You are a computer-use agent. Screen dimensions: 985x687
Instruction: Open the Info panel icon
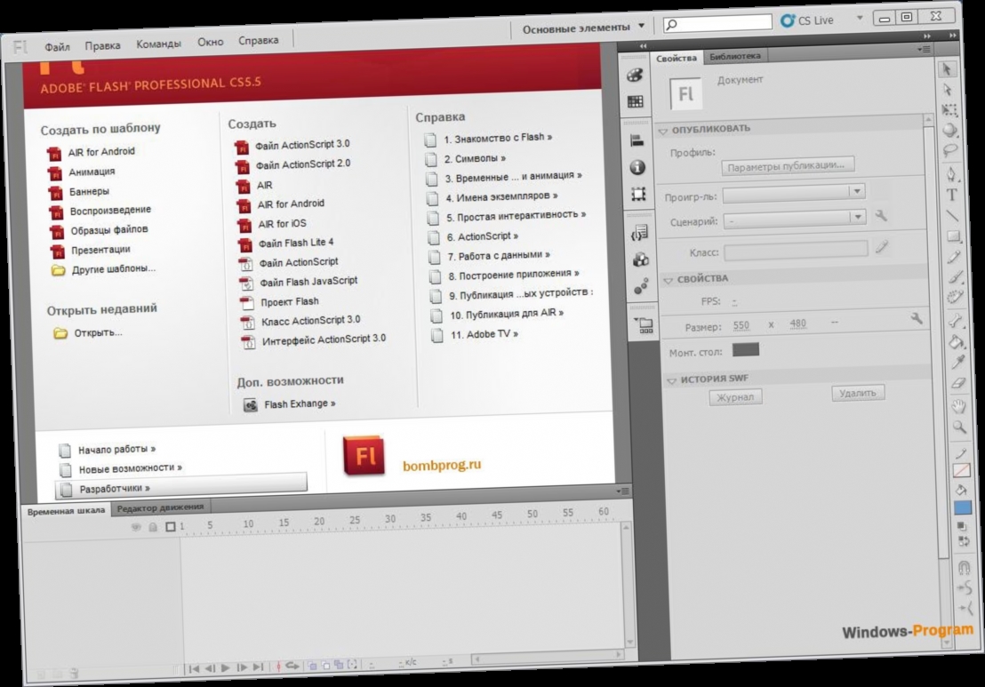pos(637,168)
